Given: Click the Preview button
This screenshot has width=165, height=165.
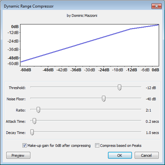Looking at the screenshot, I should pos(18,155).
